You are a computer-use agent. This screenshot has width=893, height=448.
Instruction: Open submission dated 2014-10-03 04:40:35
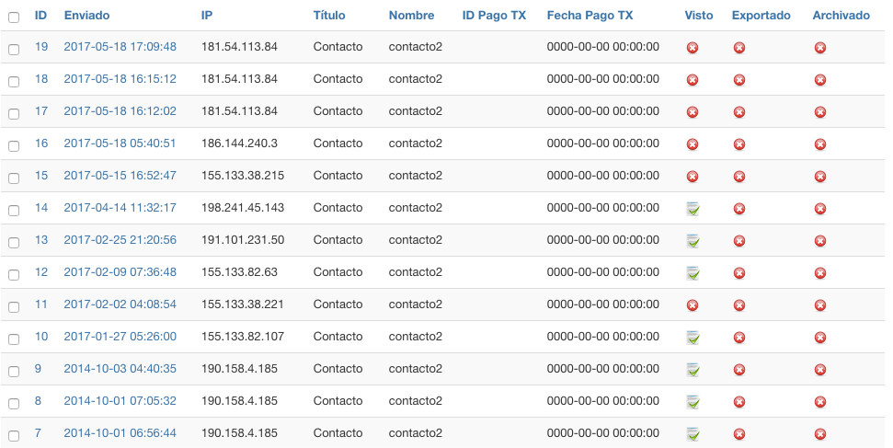tap(120, 369)
